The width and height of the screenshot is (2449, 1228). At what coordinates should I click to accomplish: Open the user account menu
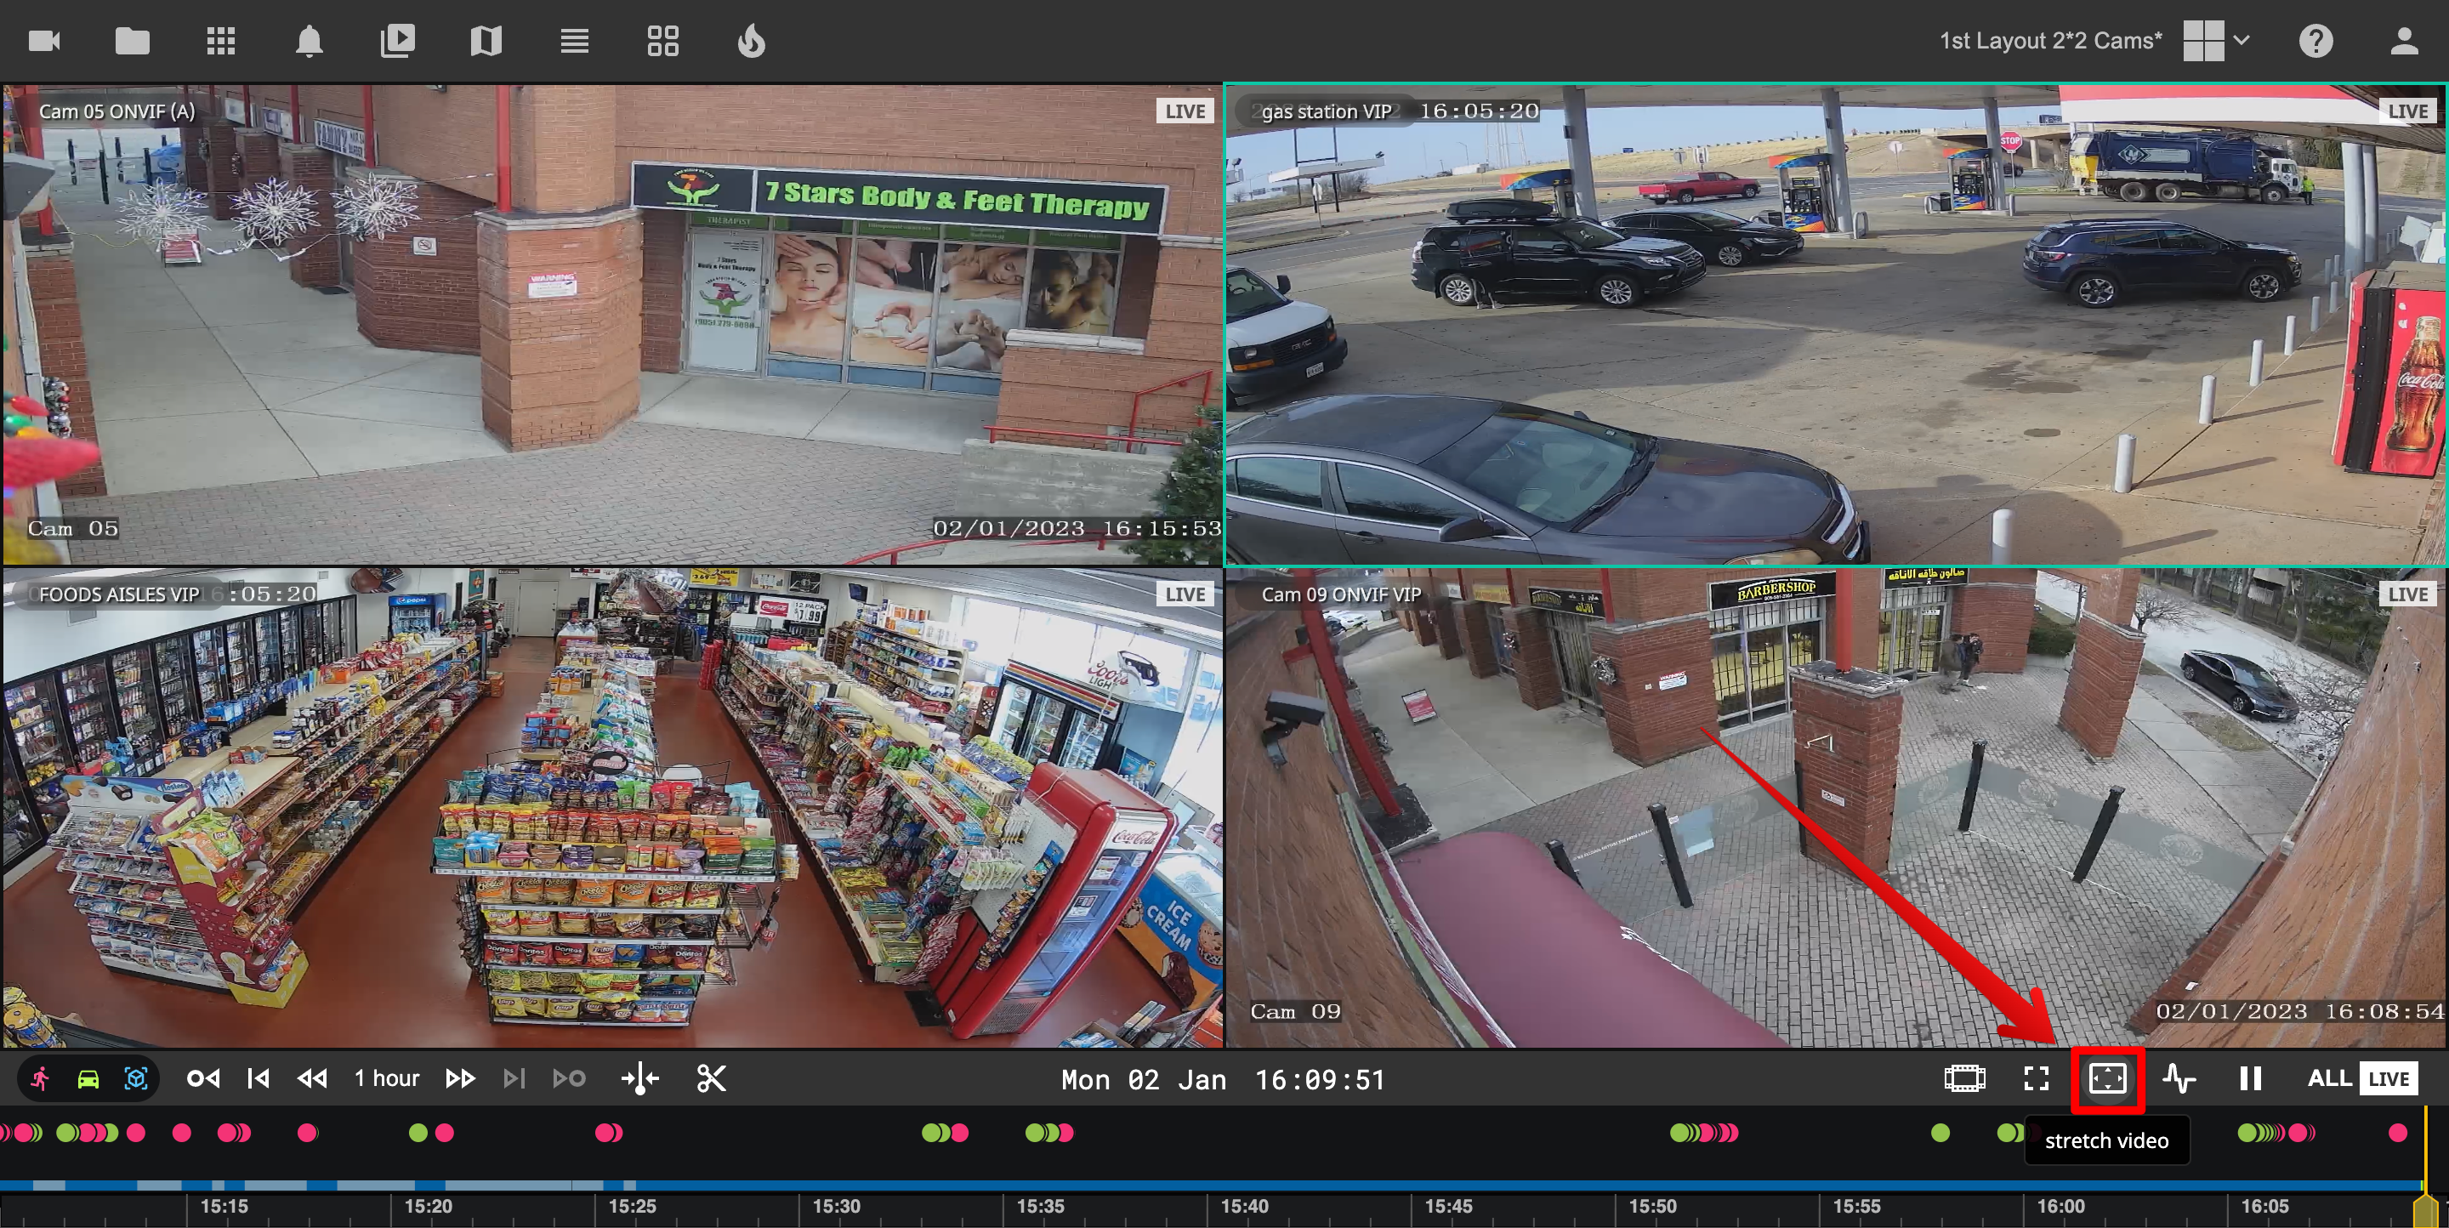[2404, 41]
